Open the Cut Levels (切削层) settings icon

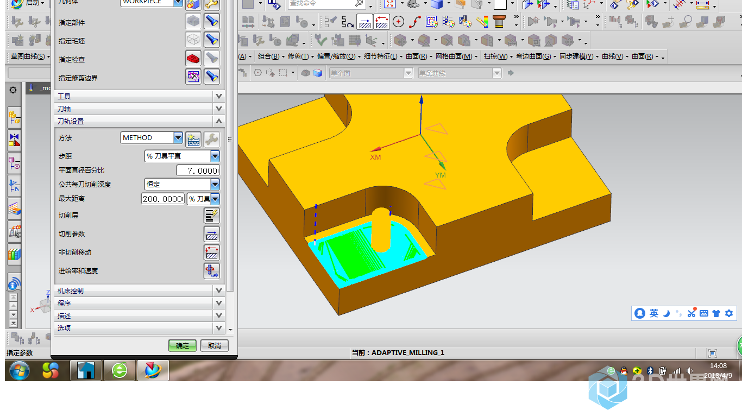(x=211, y=216)
